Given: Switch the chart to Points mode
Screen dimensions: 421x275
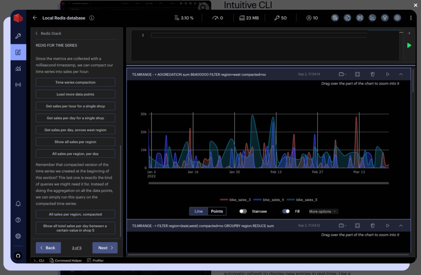Looking at the screenshot, I should coord(217,212).
